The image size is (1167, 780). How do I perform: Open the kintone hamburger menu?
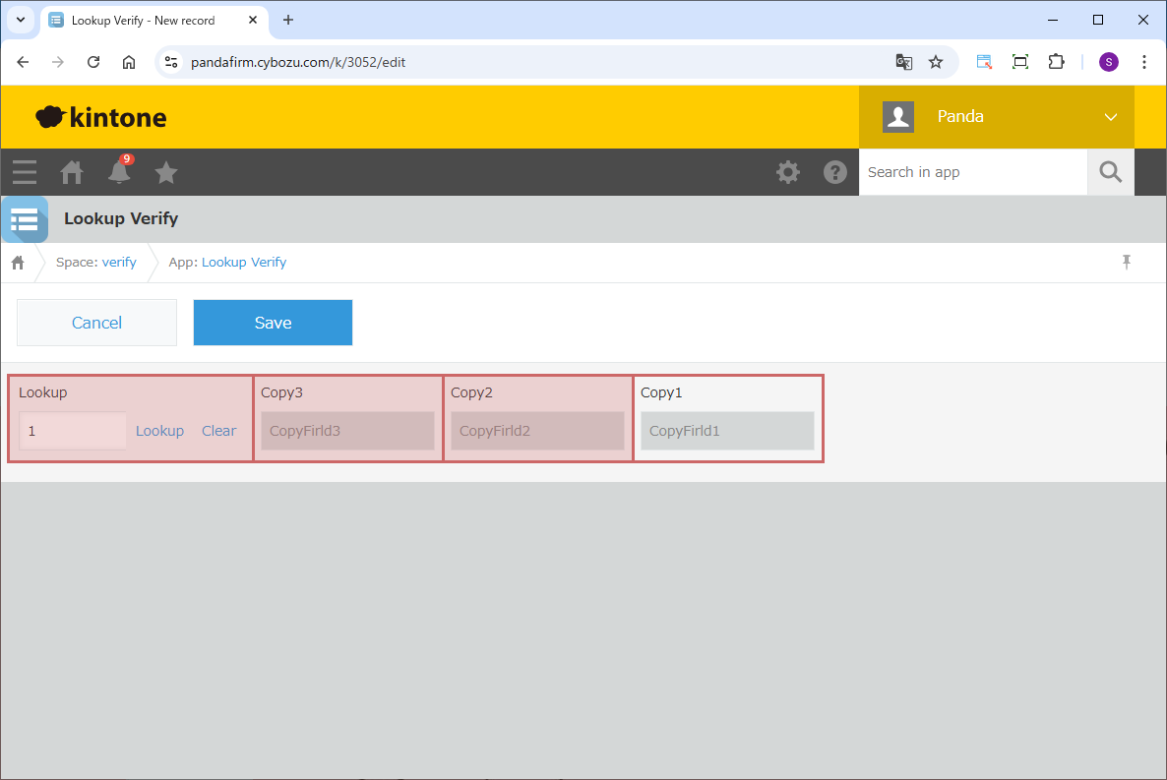25,172
